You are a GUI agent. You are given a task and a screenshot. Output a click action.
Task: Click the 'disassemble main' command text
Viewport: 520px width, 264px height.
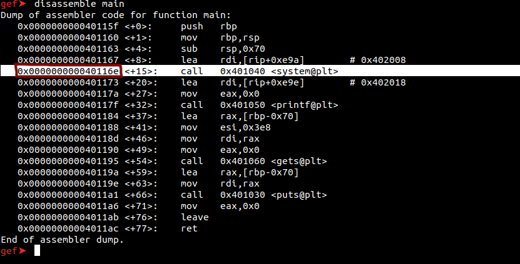tap(79, 4)
